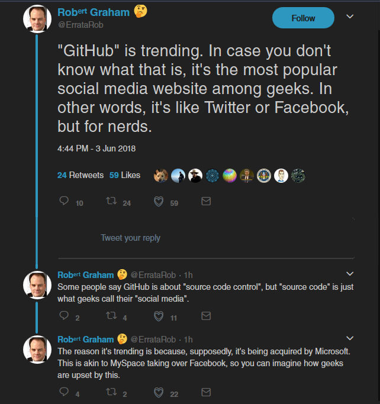Viewport: 380px width, 404px height.
Task: Send main tweet via direct message envelope
Action: (206, 202)
